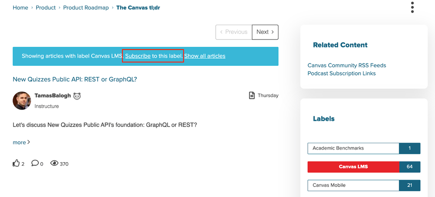Click Show all articles link
This screenshot has width=435, height=197.
(x=205, y=56)
